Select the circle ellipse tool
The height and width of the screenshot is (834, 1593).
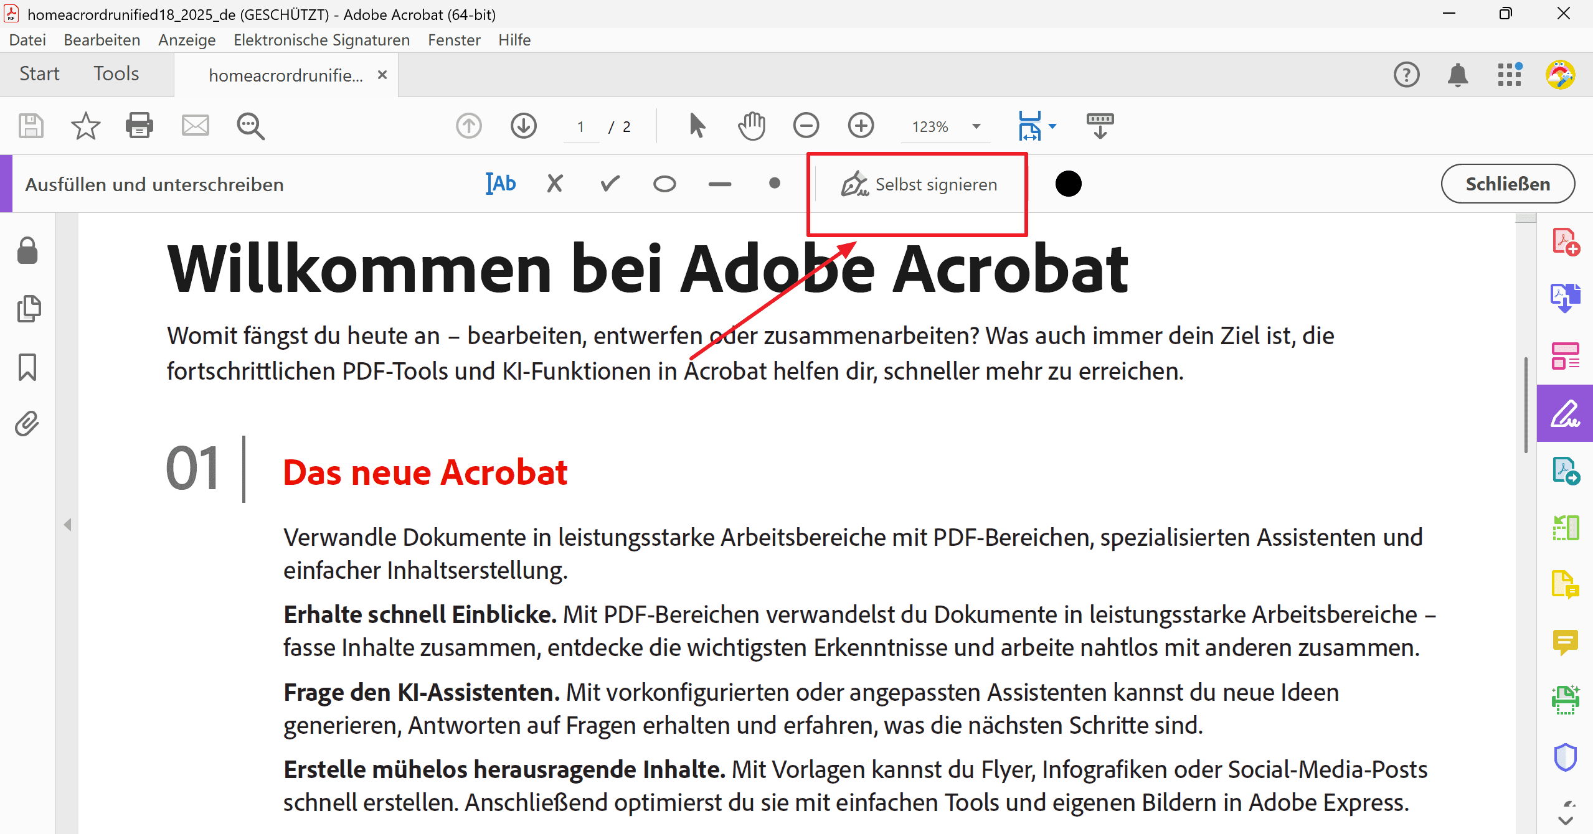pos(664,184)
